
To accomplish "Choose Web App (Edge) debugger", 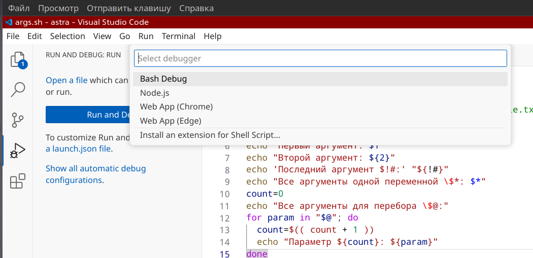I will 320,121.
